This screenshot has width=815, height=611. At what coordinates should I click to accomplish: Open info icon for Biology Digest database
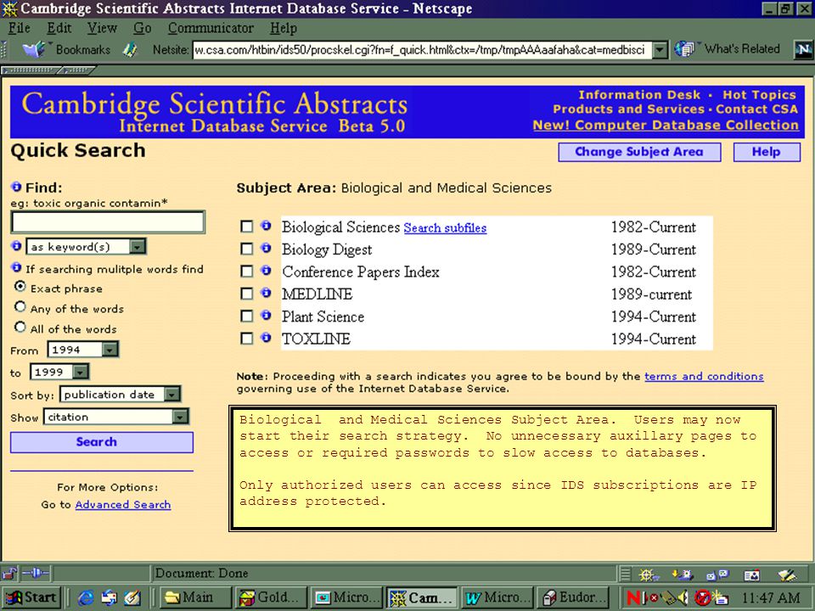pos(266,248)
